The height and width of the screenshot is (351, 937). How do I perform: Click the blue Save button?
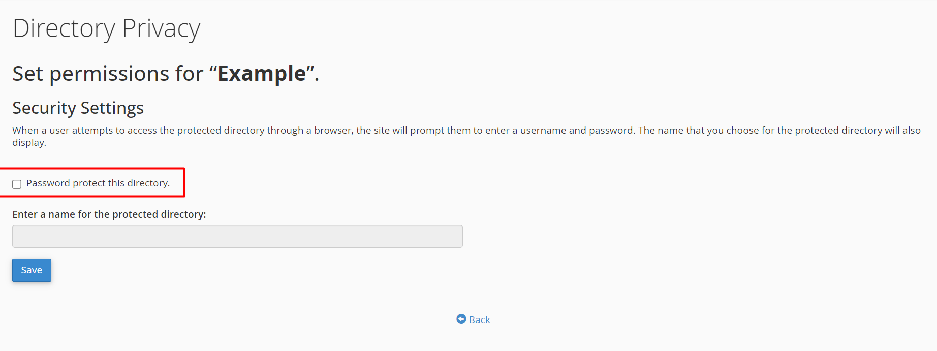coord(32,270)
